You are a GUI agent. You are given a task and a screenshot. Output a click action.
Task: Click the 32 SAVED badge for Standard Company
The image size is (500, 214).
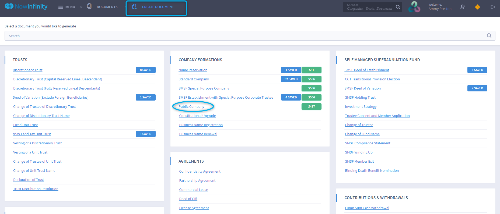[291, 79]
